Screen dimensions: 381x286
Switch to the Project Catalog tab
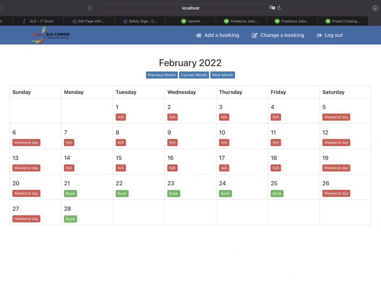(343, 21)
